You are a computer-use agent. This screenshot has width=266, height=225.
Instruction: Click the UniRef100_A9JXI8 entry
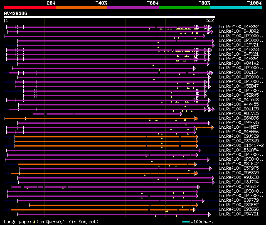click(239, 178)
